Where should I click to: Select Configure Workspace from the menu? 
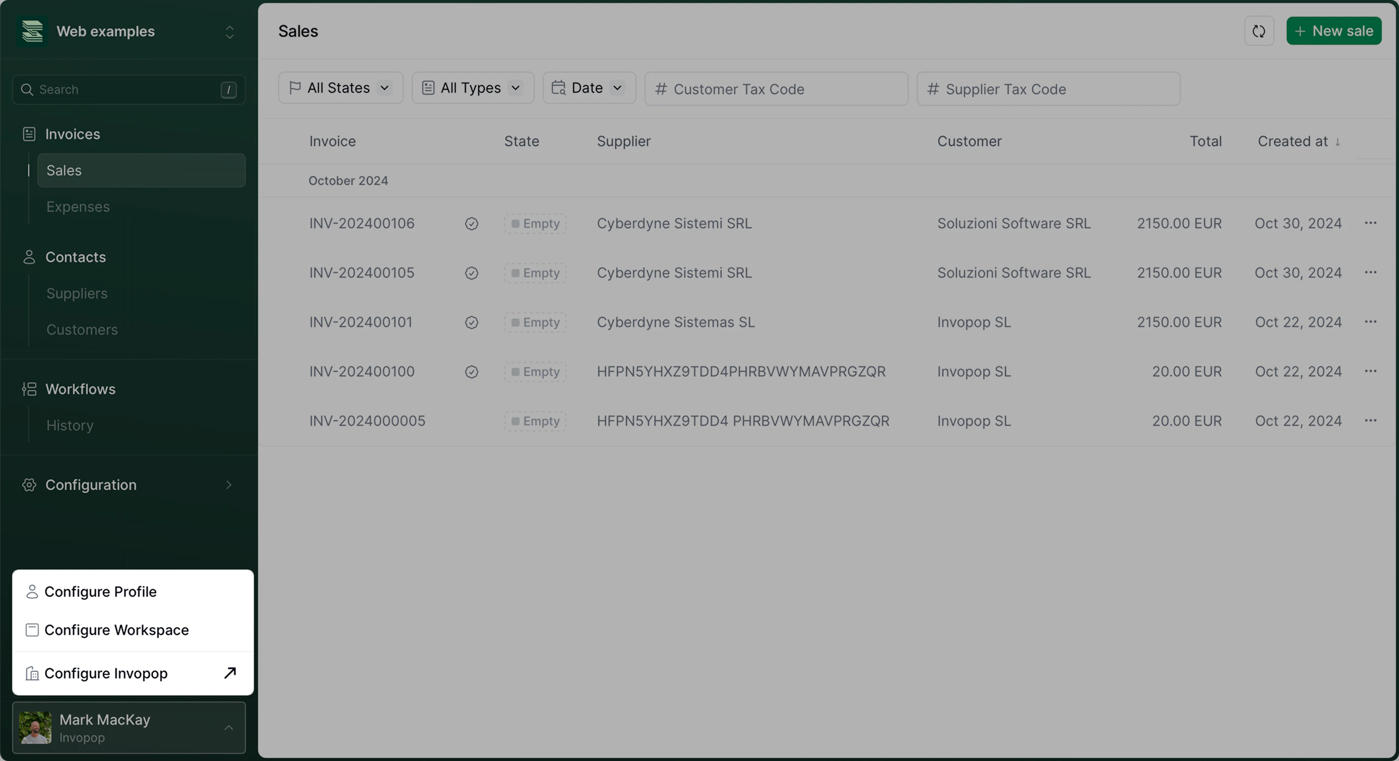point(116,630)
